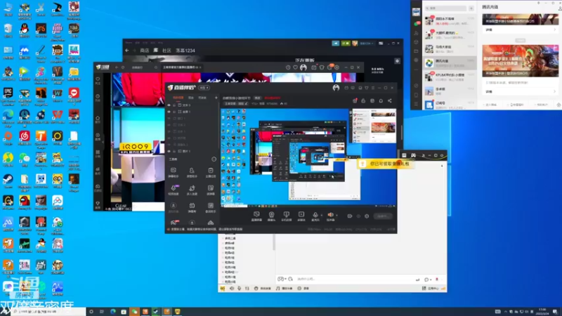
Task: Click the pencil icon to edit room title
Action: (246, 103)
